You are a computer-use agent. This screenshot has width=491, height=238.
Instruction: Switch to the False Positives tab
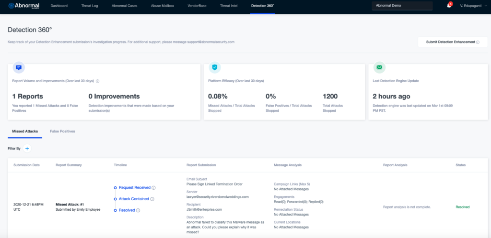coord(62,131)
